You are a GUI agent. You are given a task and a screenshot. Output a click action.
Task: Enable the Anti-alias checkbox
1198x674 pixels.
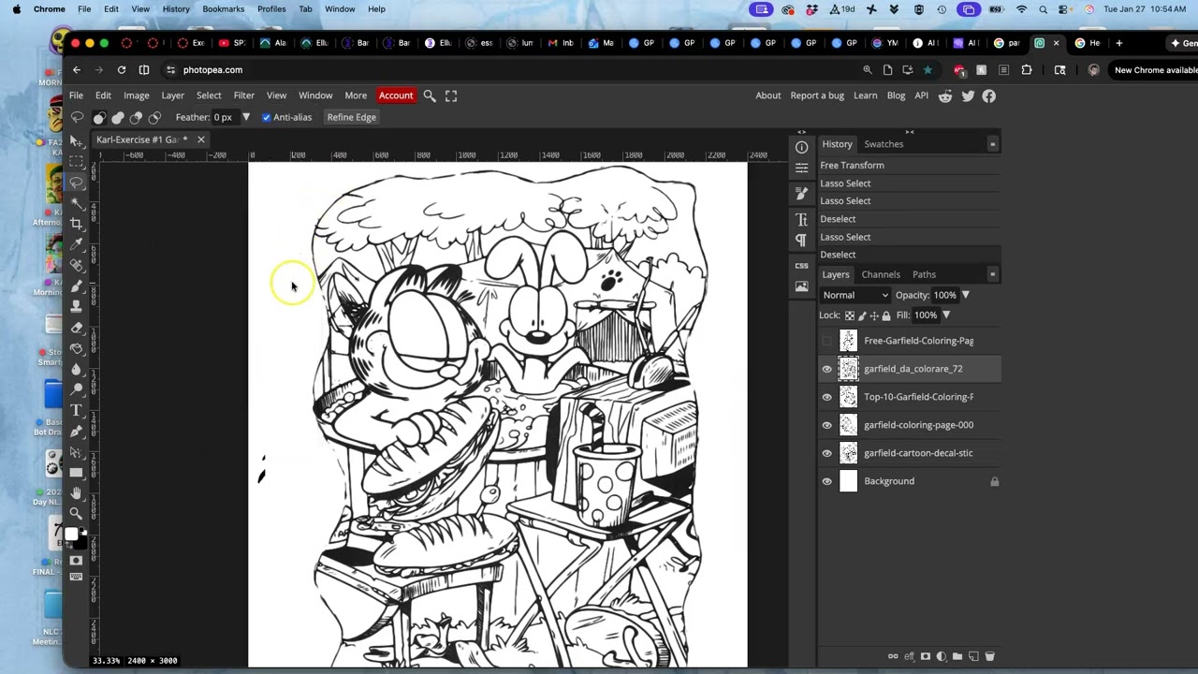[x=267, y=117]
